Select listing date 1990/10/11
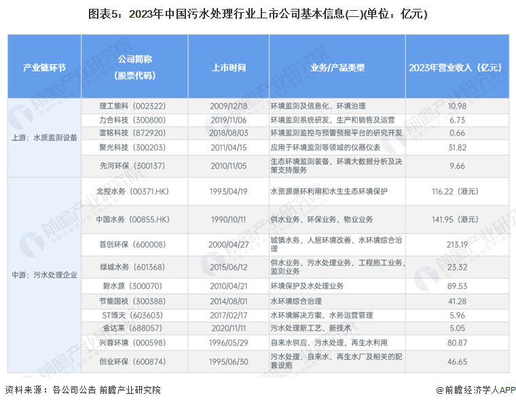 (229, 219)
